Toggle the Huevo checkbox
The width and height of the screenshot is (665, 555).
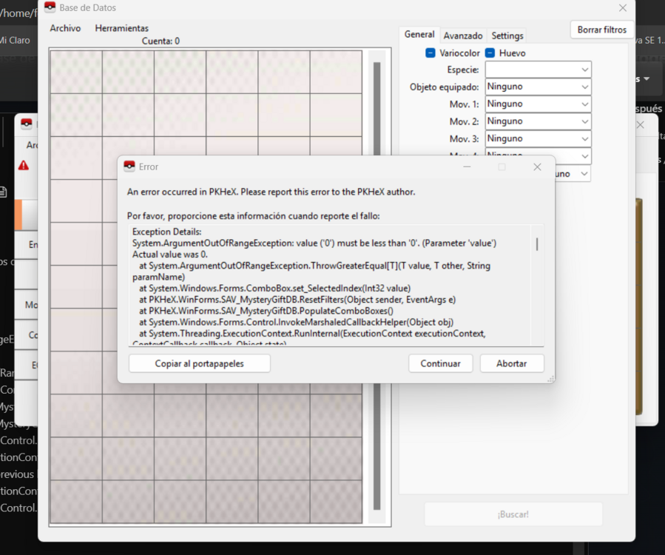490,53
